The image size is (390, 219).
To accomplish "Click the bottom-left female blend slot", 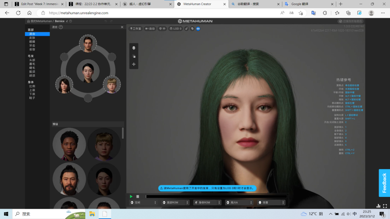I will [64, 85].
